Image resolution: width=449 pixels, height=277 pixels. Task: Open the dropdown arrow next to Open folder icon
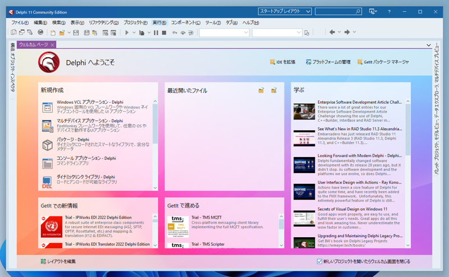[x=68, y=33]
